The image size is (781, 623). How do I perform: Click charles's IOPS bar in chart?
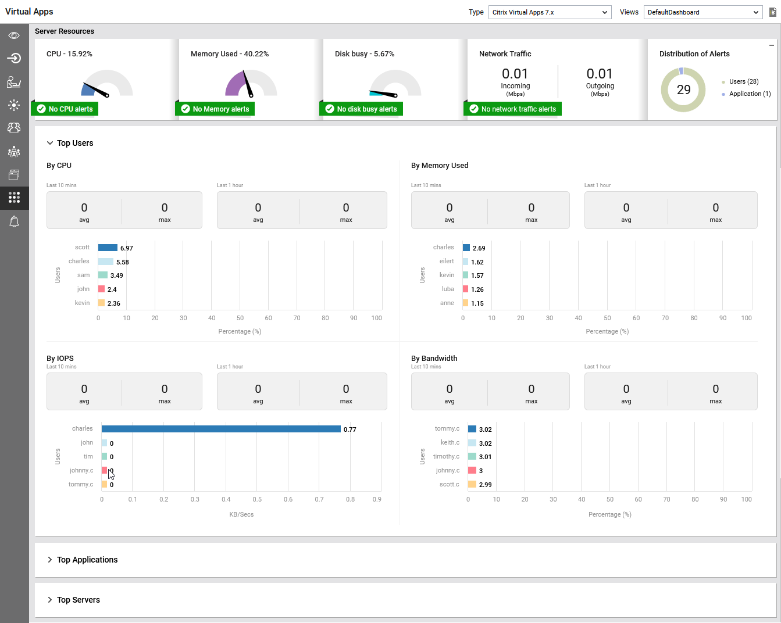click(x=221, y=429)
